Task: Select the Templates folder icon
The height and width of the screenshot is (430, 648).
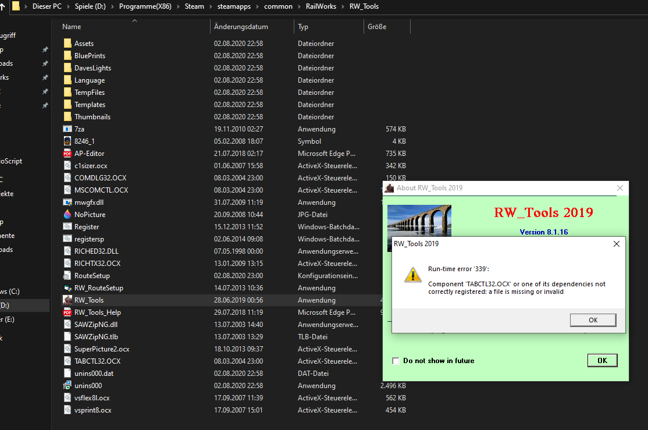Action: [x=67, y=105]
